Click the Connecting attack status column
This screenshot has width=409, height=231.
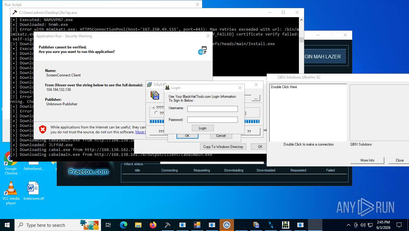170,170
